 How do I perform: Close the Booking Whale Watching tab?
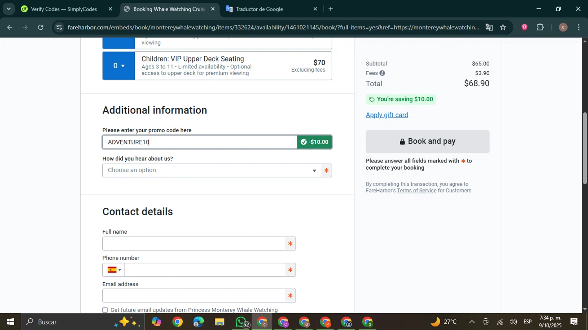[213, 9]
